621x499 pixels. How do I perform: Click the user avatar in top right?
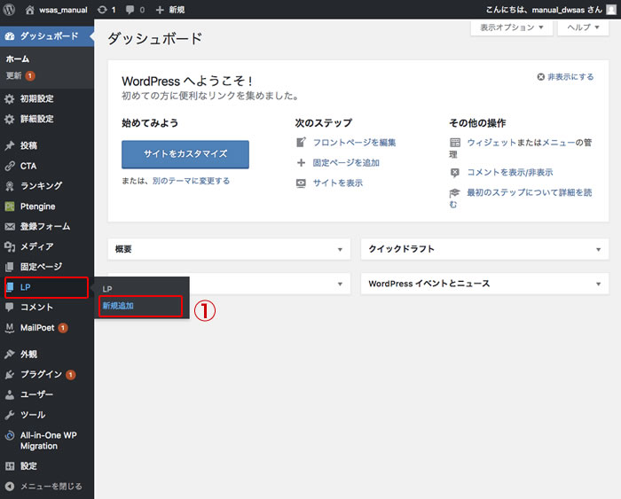pyautogui.click(x=610, y=10)
